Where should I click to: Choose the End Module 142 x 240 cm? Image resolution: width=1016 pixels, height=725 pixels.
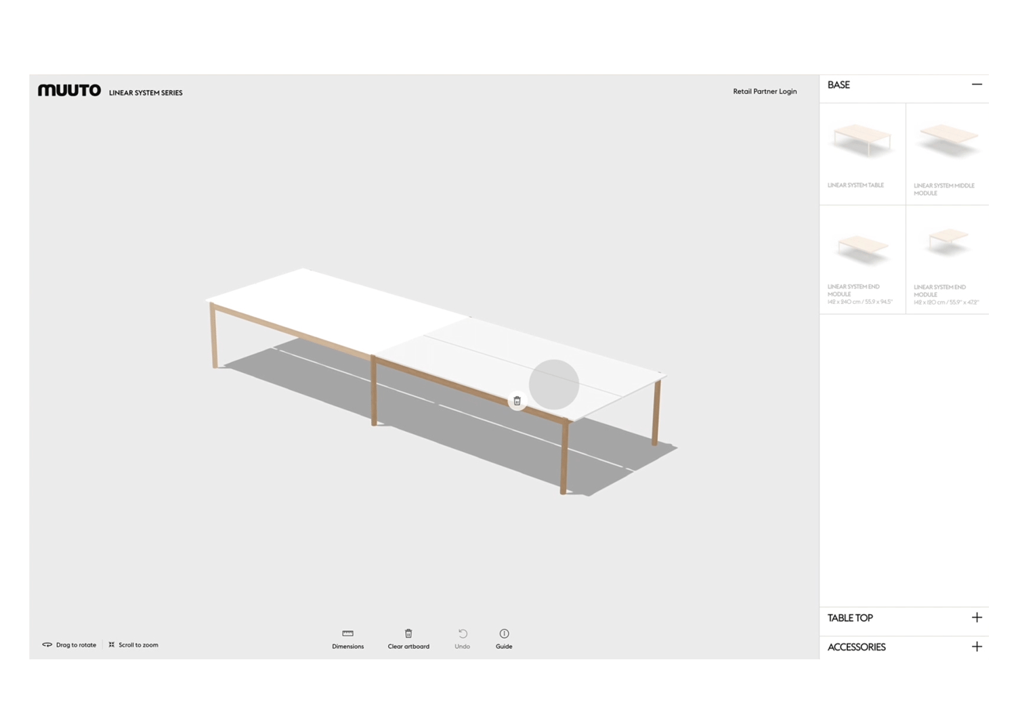[x=862, y=259]
